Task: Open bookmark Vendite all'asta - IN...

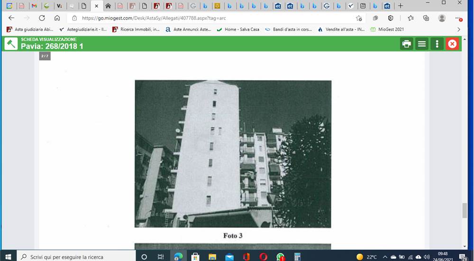Action: [341, 29]
